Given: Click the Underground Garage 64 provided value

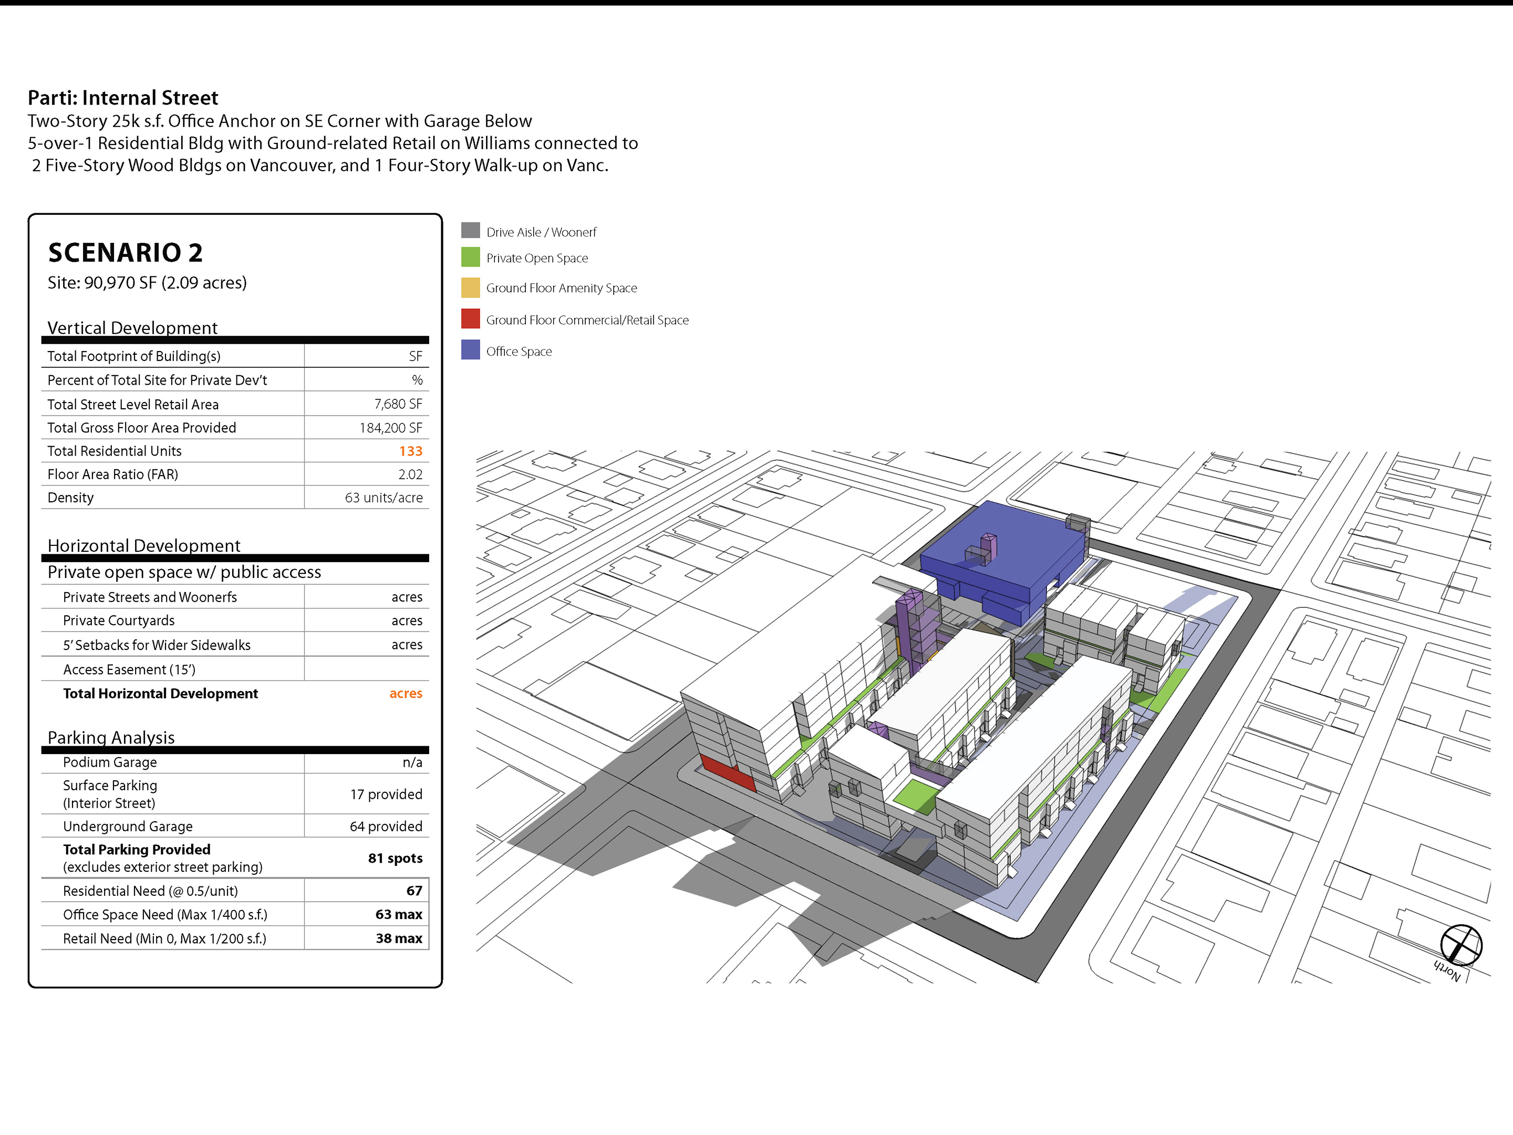Looking at the screenshot, I should pos(386,827).
